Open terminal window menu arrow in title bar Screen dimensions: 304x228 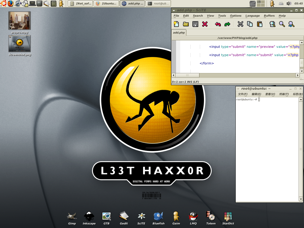(x=238, y=89)
